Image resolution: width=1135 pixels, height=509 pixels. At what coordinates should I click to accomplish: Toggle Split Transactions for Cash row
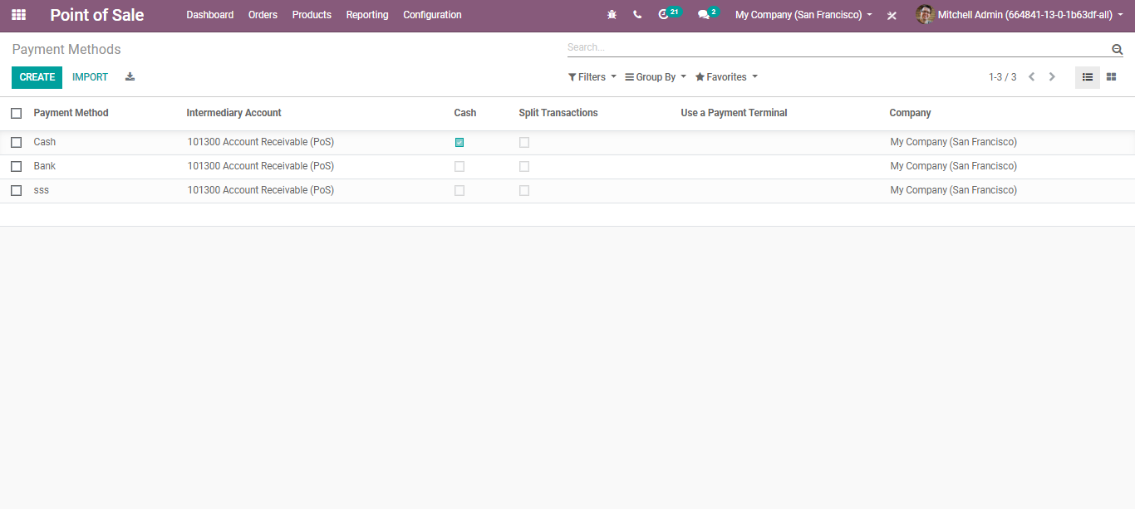click(524, 142)
